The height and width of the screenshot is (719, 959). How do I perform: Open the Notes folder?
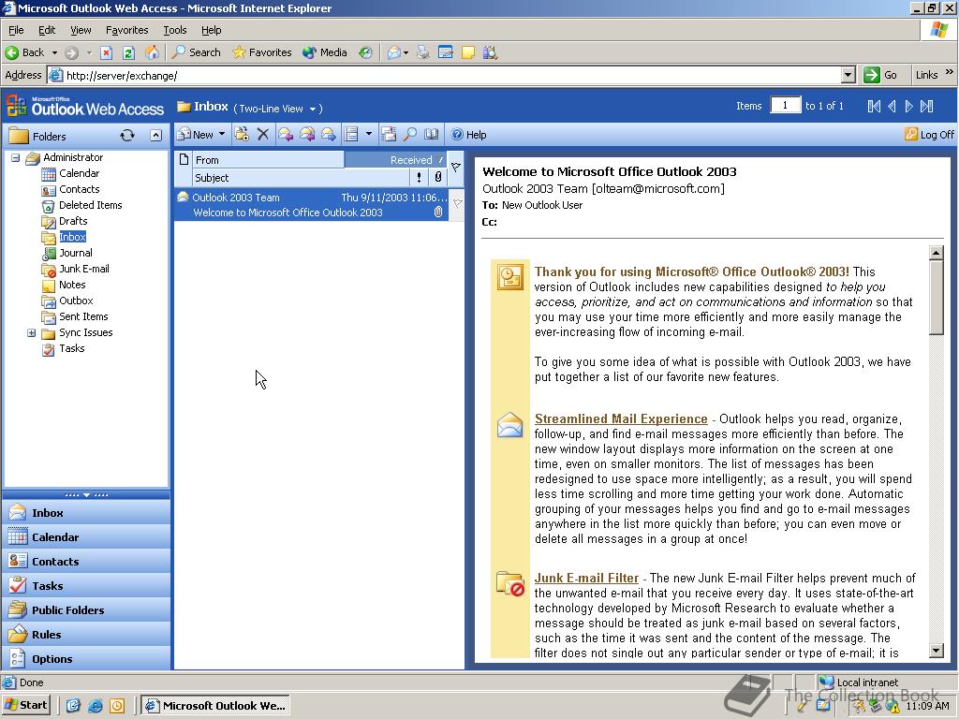point(72,285)
